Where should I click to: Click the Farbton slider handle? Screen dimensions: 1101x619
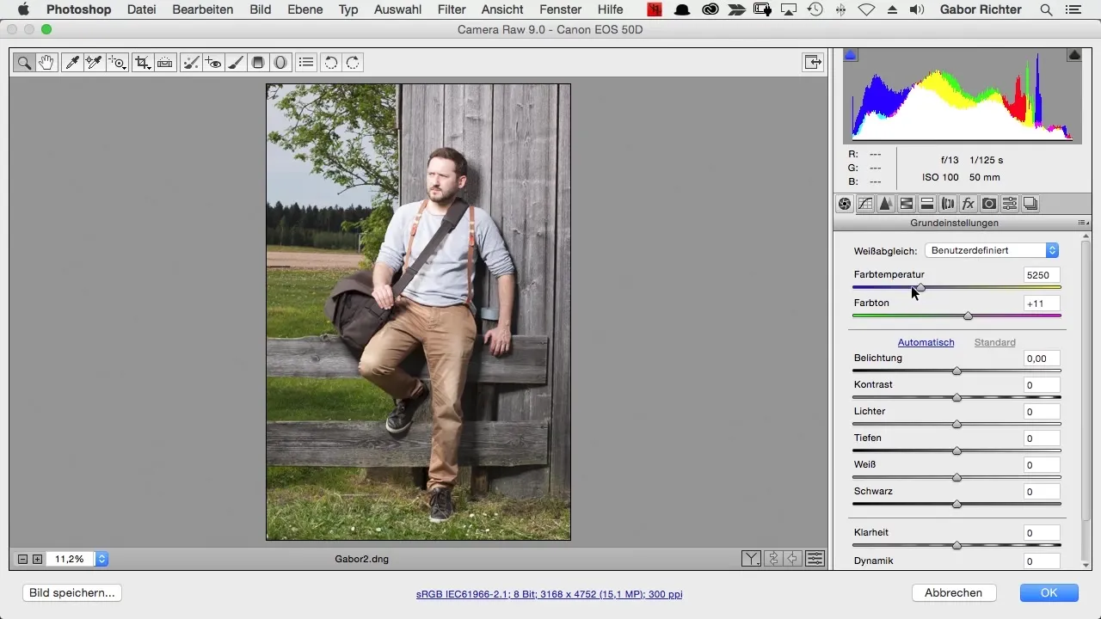click(x=968, y=316)
